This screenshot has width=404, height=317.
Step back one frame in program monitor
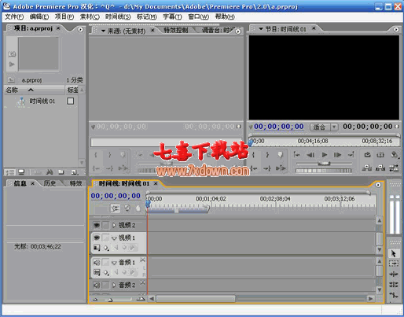[x=310, y=155]
